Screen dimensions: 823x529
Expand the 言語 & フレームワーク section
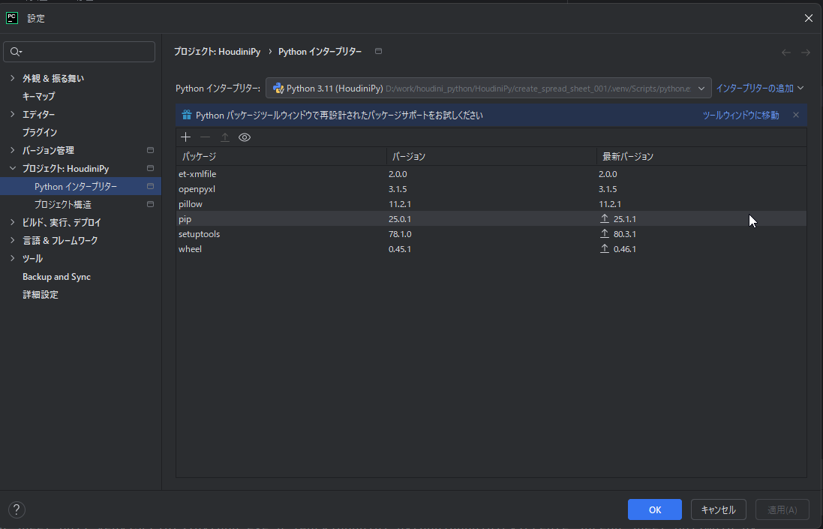(x=13, y=240)
